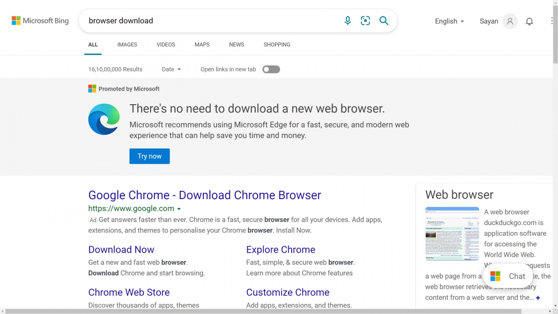Expand the Date filter dropdown
This screenshot has height=314, width=558.
(x=171, y=69)
